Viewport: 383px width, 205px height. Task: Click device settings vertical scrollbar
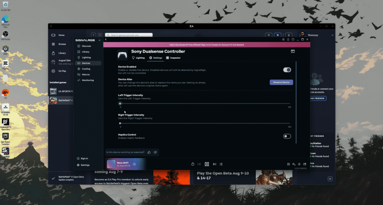tap(296, 103)
